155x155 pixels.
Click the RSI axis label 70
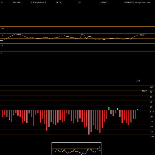point(2,36)
